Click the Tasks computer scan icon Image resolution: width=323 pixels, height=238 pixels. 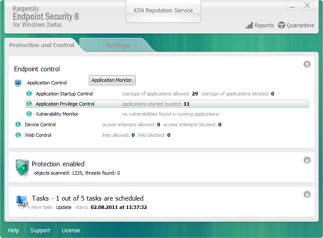[22, 201]
